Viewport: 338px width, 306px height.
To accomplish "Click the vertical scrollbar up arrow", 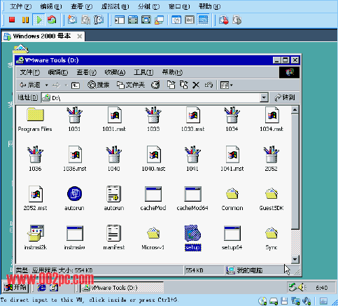I will tap(295, 109).
